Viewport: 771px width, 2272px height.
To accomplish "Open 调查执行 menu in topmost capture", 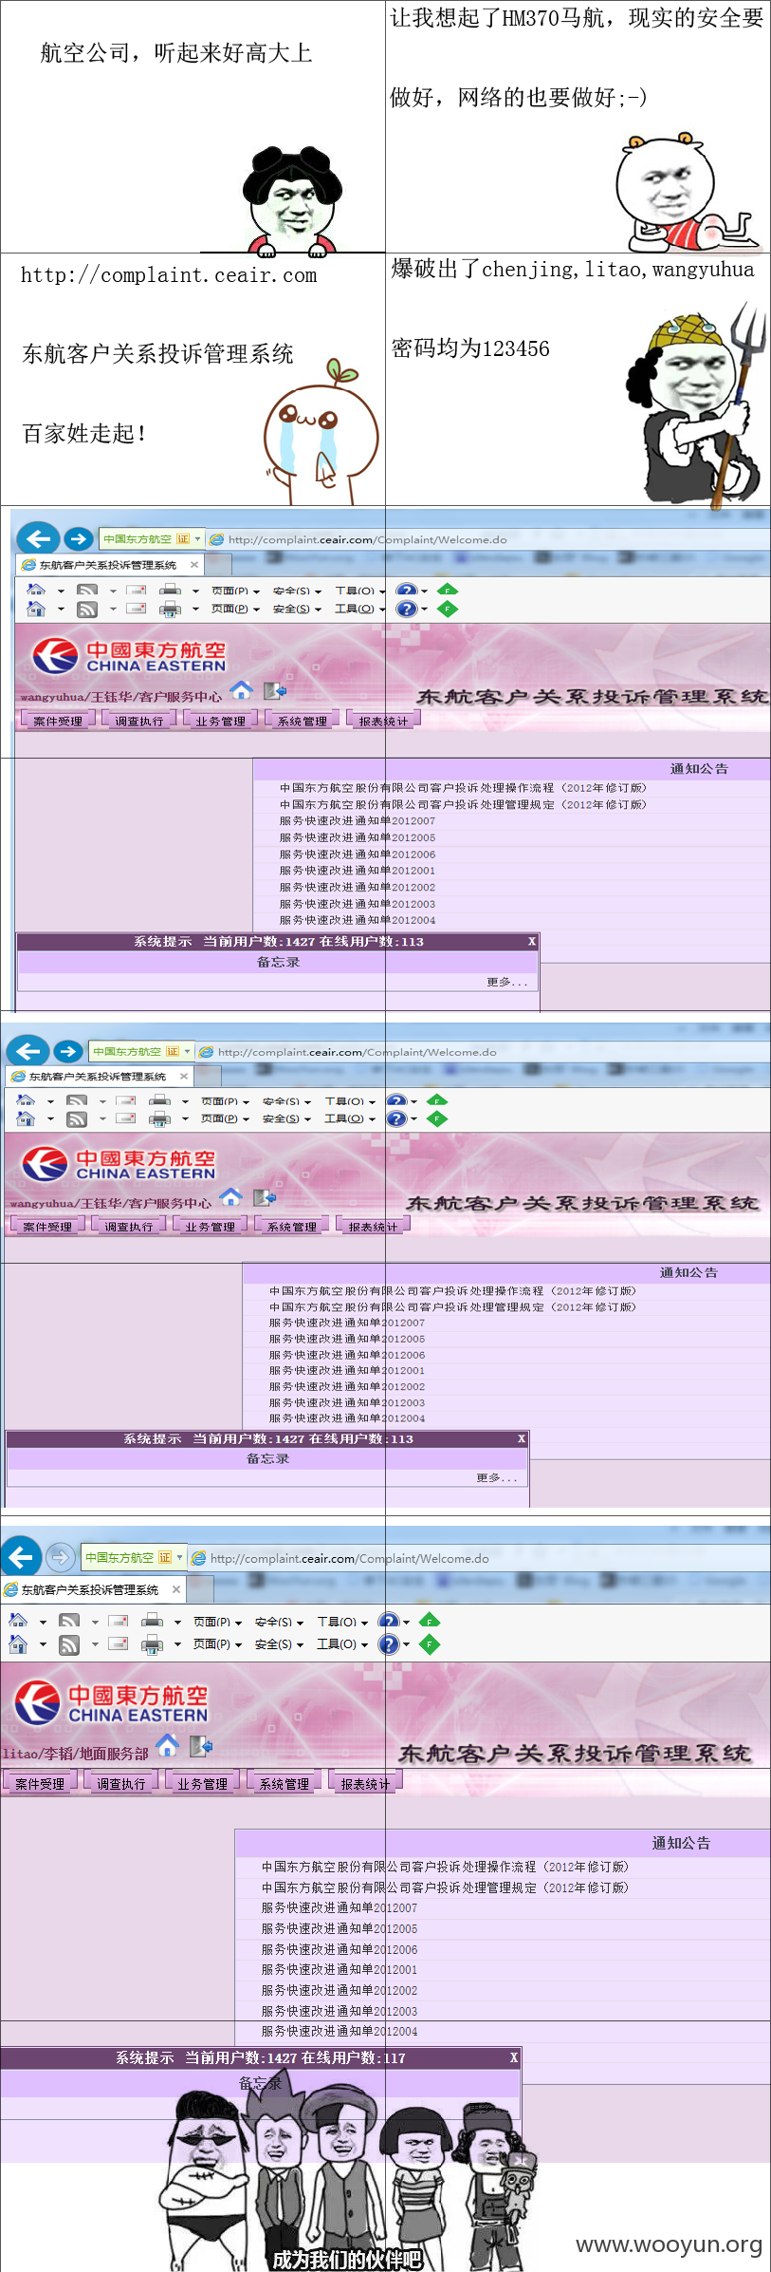I will coord(139,721).
